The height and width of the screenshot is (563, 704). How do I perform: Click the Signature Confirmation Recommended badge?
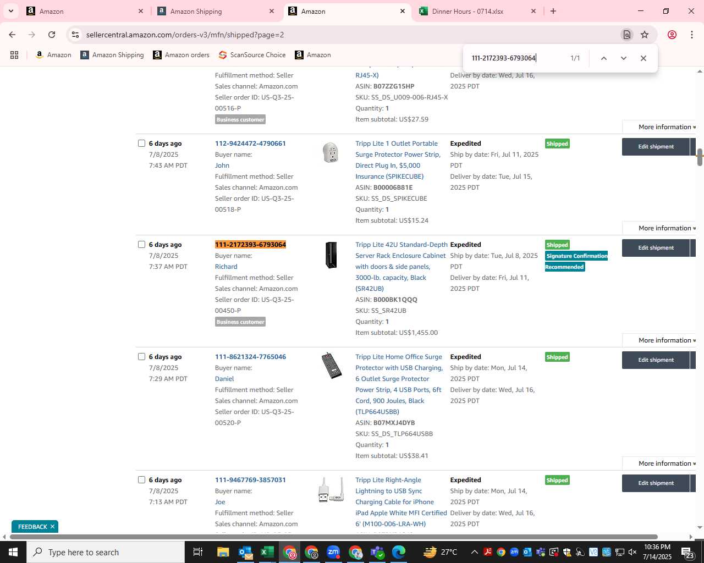click(x=576, y=261)
